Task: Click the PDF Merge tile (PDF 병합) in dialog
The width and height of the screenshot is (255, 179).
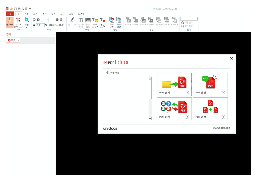Action: pos(210,109)
